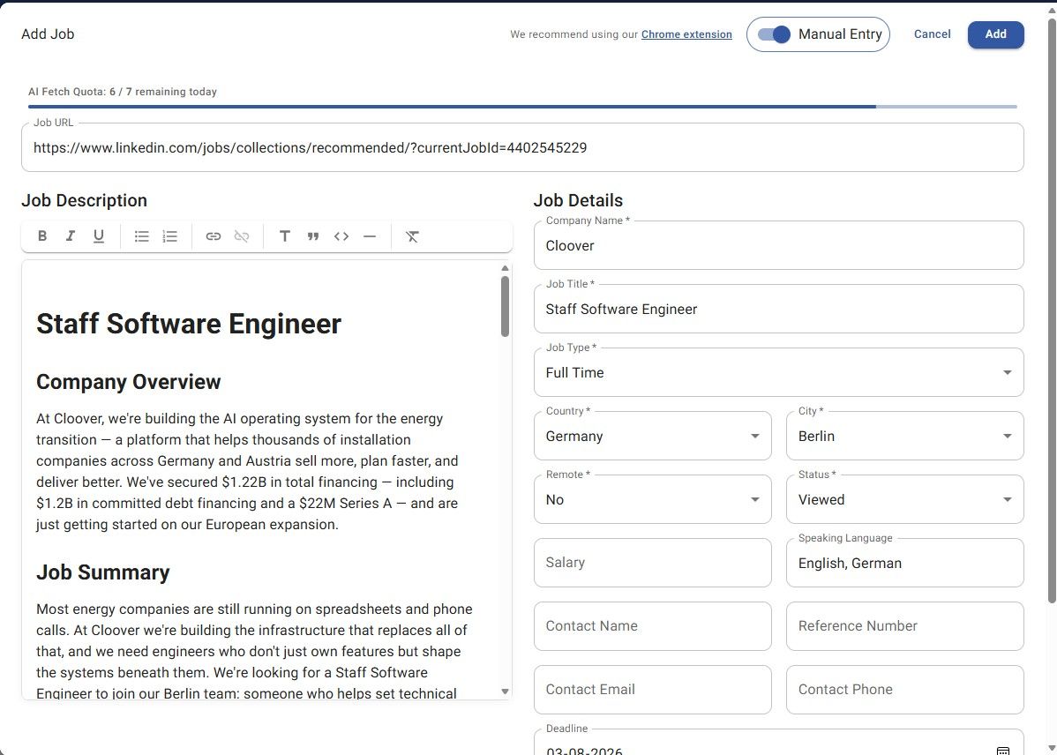The height and width of the screenshot is (755, 1057).
Task: Click the 'Company Overview' heading
Action: click(129, 382)
